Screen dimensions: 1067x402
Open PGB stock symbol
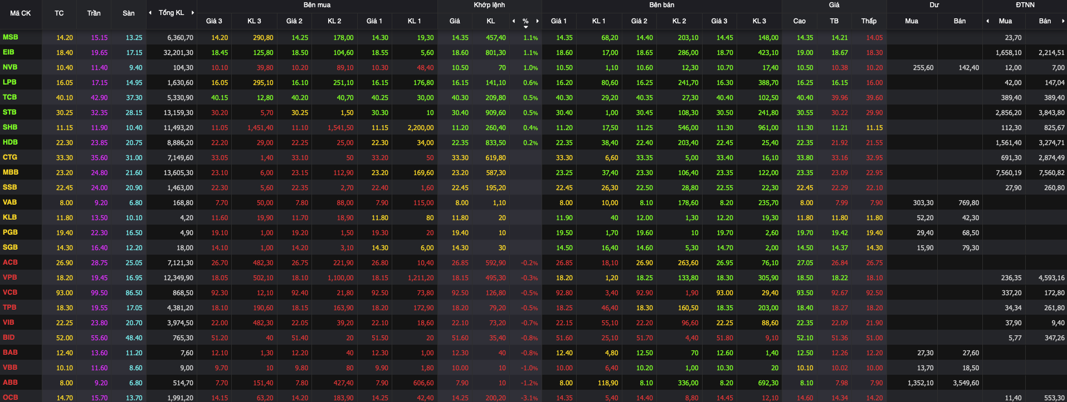[x=10, y=232]
